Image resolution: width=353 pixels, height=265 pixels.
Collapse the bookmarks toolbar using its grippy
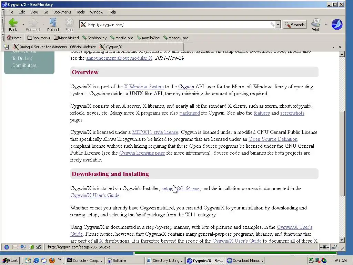click(x=3, y=38)
